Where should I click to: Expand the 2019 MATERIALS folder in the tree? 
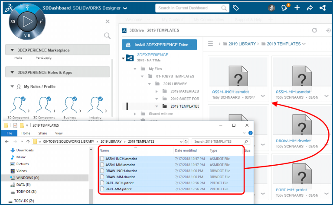pos(157,91)
